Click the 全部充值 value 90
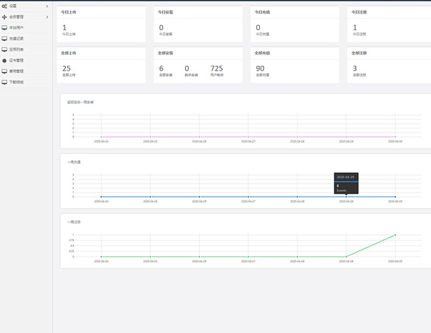 tap(260, 69)
